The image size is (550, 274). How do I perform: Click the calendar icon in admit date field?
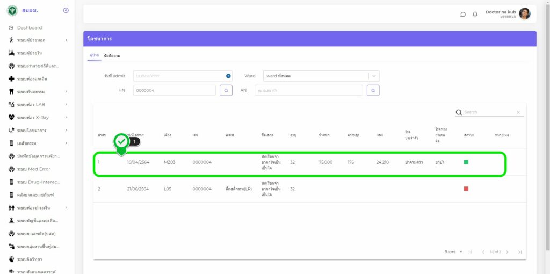[x=228, y=76]
